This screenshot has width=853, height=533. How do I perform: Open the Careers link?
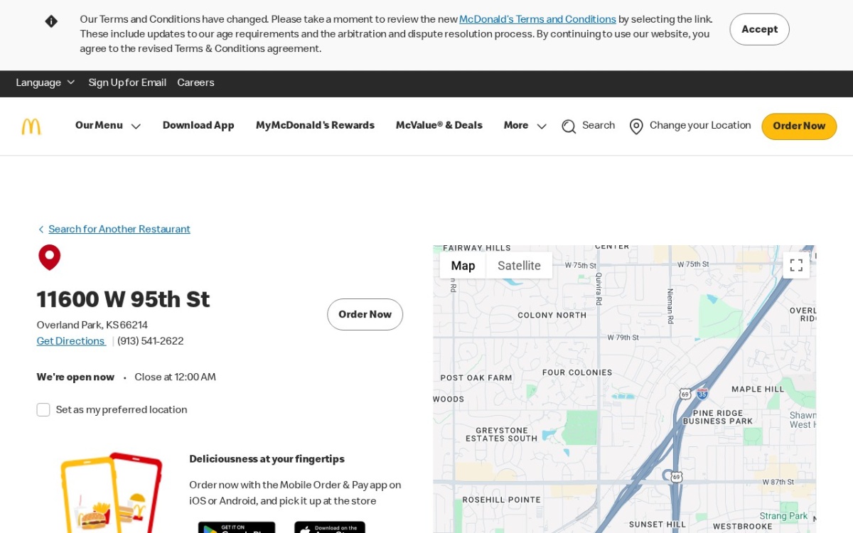coord(195,83)
